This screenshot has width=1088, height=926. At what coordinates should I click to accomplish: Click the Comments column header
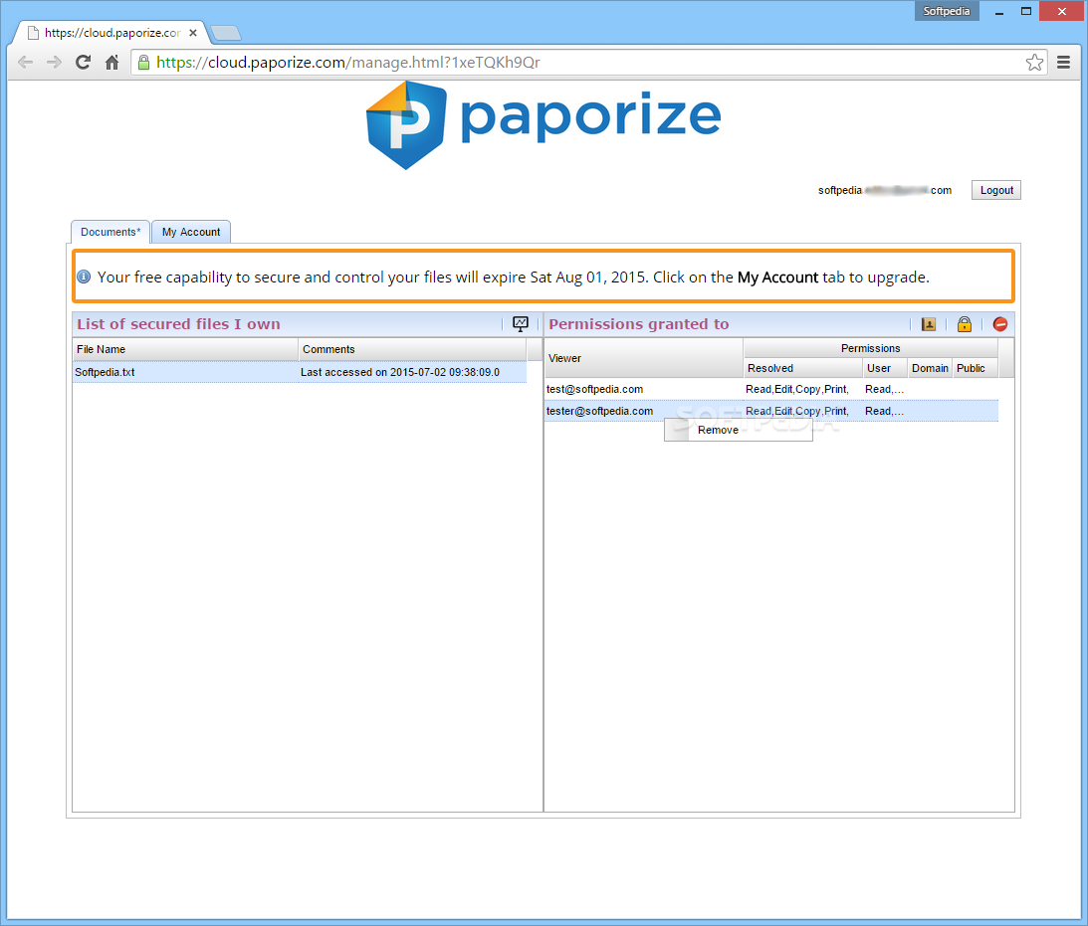coord(412,349)
